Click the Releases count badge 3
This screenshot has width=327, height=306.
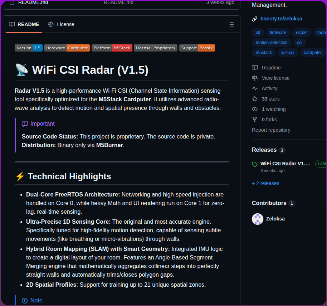click(282, 150)
